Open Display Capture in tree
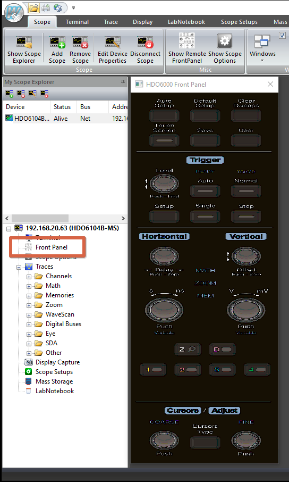Image resolution: width=289 pixels, height=482 pixels. [x=57, y=362]
